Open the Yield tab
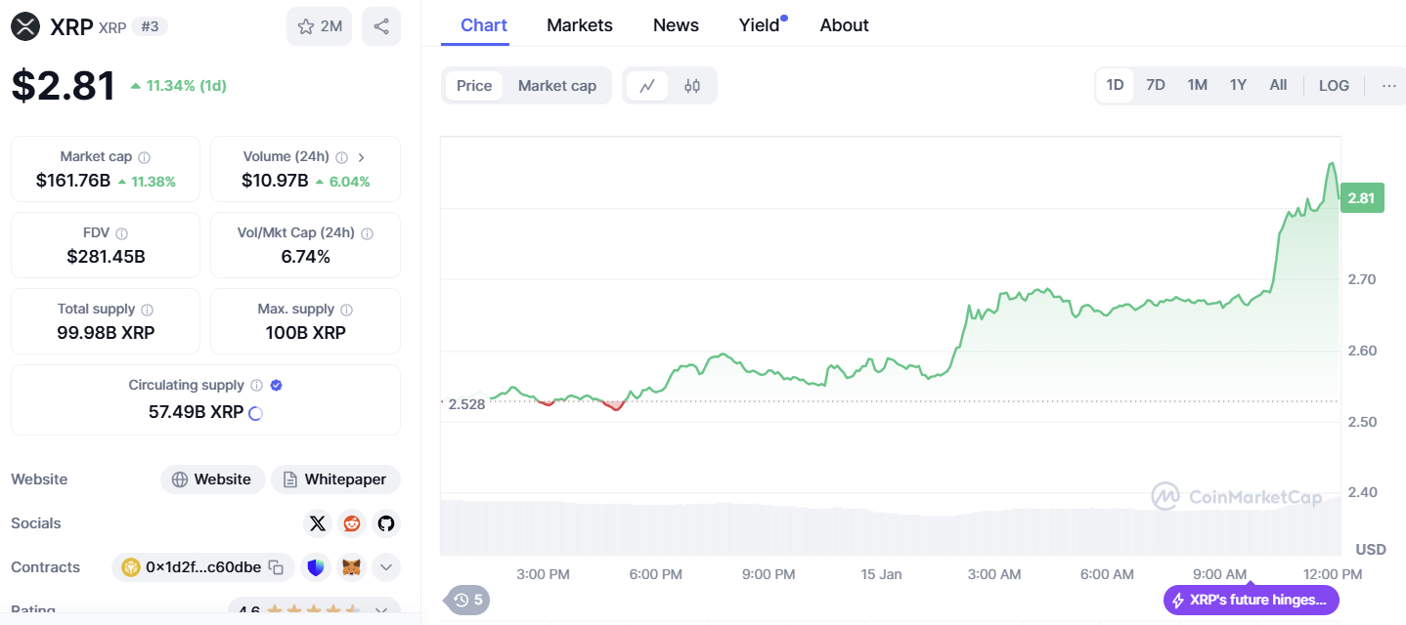The image size is (1406, 625). (x=760, y=25)
